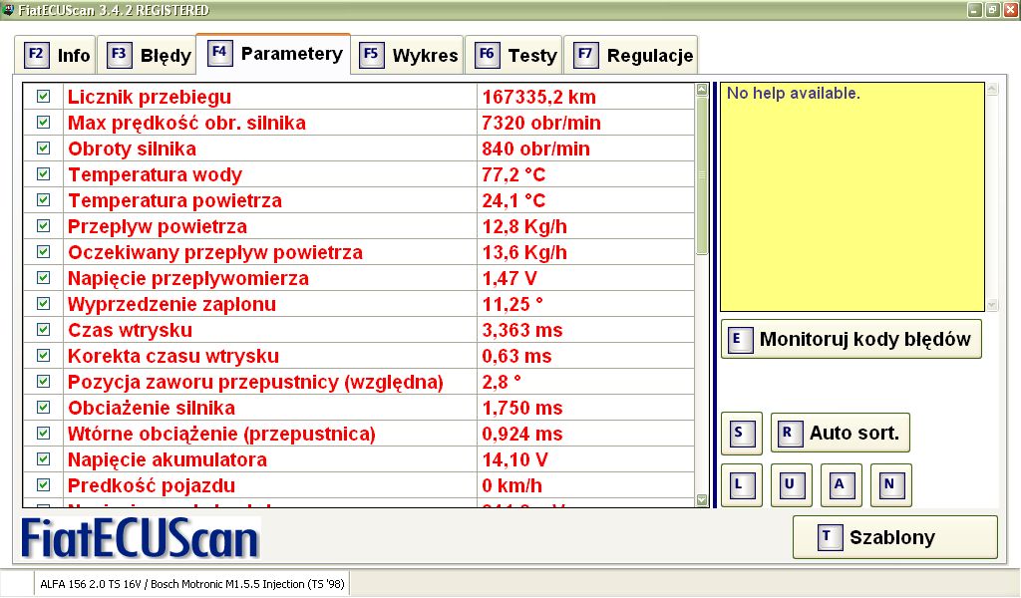1021x598 pixels.
Task: Select the 12,8 Kg/h value
Action: (x=524, y=226)
